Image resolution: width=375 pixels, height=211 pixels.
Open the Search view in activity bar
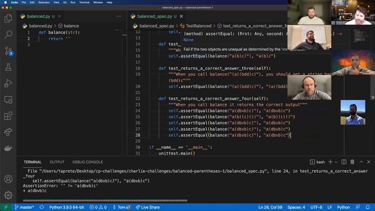point(8,35)
